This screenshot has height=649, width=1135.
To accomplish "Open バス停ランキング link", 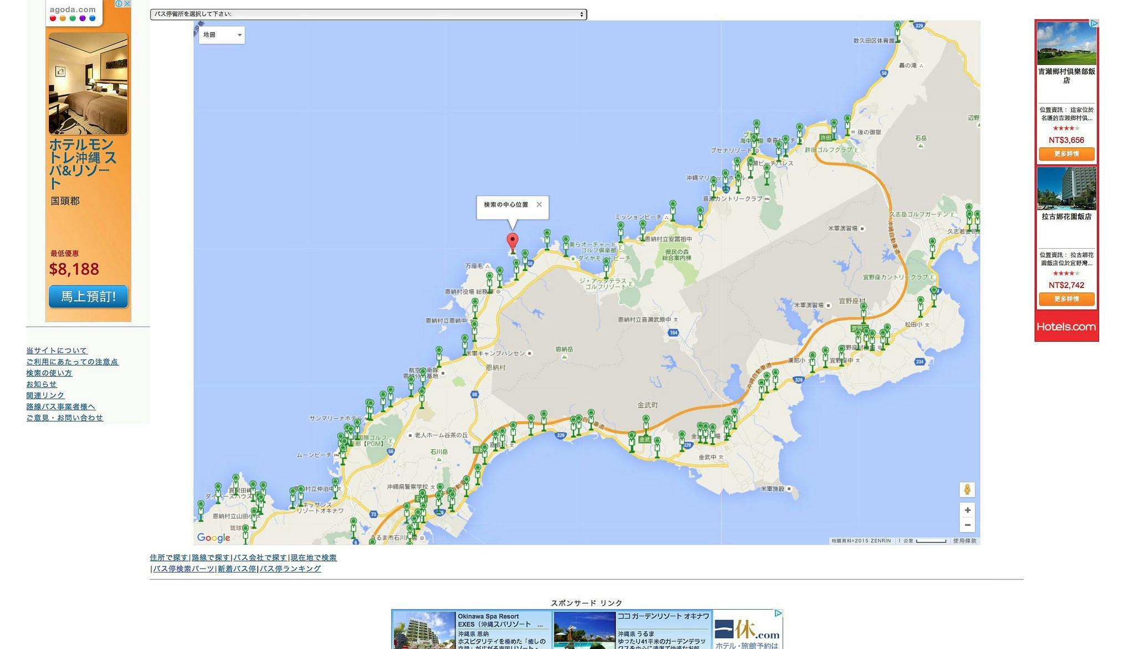I will [290, 569].
